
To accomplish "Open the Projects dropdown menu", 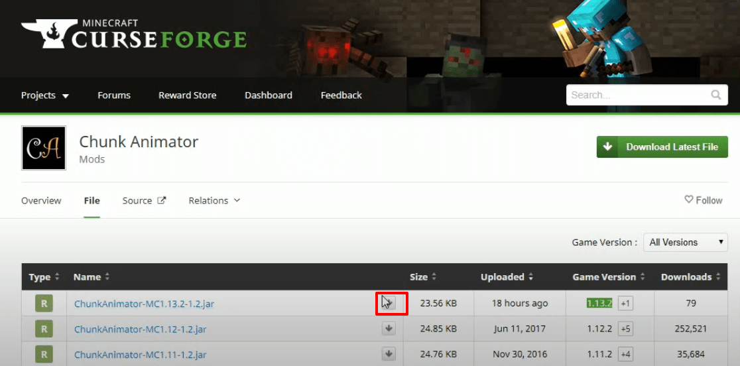I will 45,95.
